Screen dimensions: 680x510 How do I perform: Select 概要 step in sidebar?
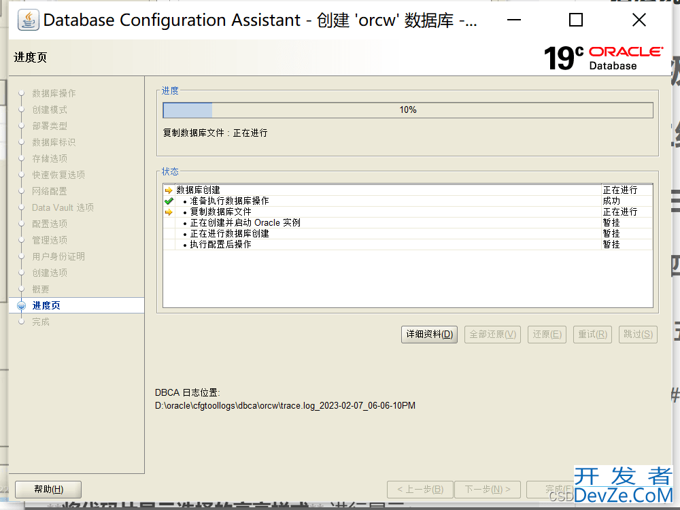[x=40, y=289]
